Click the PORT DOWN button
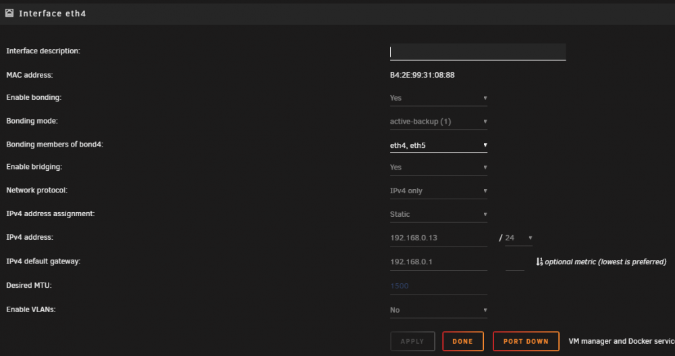This screenshot has height=356, width=675. tap(526, 341)
